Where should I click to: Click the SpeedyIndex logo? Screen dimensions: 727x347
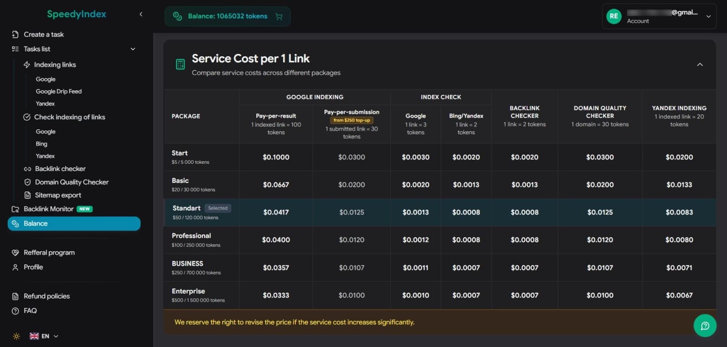click(76, 14)
